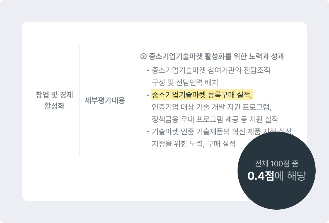Click the 에 해당 text in the badge
Viewport: 329px width, 223px height.
coord(290,176)
